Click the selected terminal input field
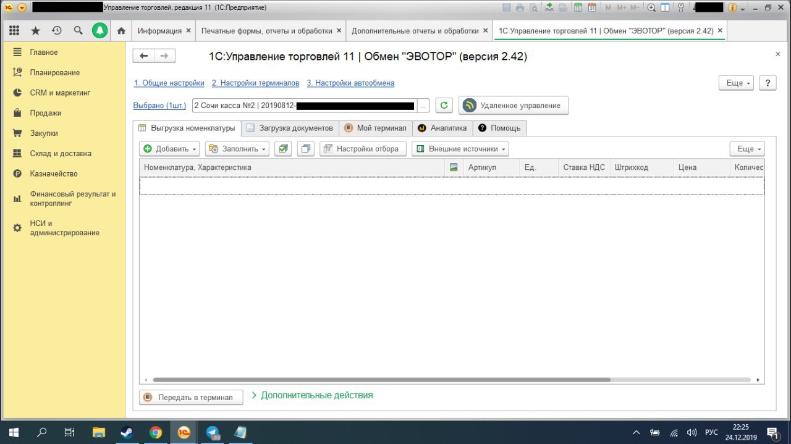Viewport: 791px width, 444px height. click(305, 106)
